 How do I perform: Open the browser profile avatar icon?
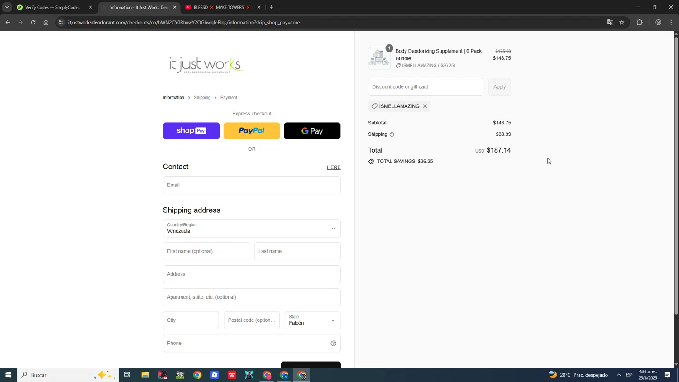coord(658,22)
